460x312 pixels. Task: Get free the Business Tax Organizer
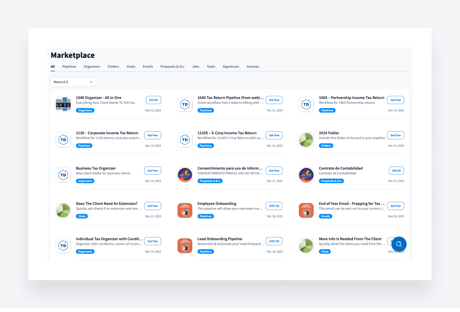point(153,170)
